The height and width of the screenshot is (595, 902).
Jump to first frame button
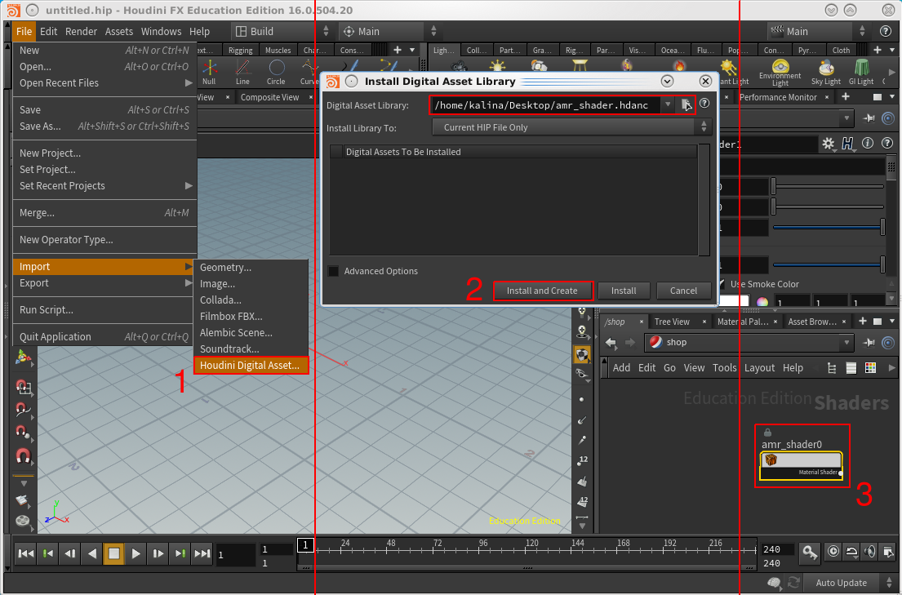pyautogui.click(x=26, y=553)
